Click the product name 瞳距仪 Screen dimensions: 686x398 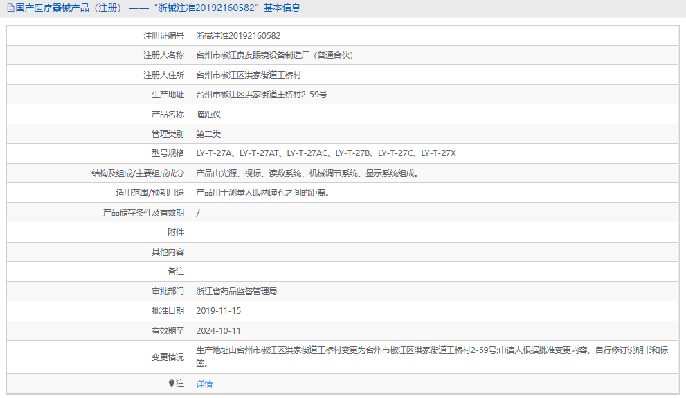[x=208, y=113]
